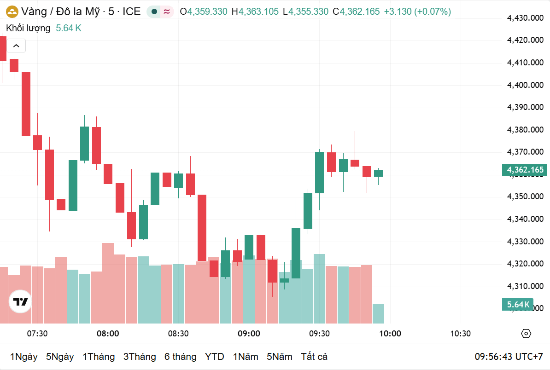This screenshot has height=370, width=550.
Task: Switch to the 3Tháng range
Action: pos(140,357)
